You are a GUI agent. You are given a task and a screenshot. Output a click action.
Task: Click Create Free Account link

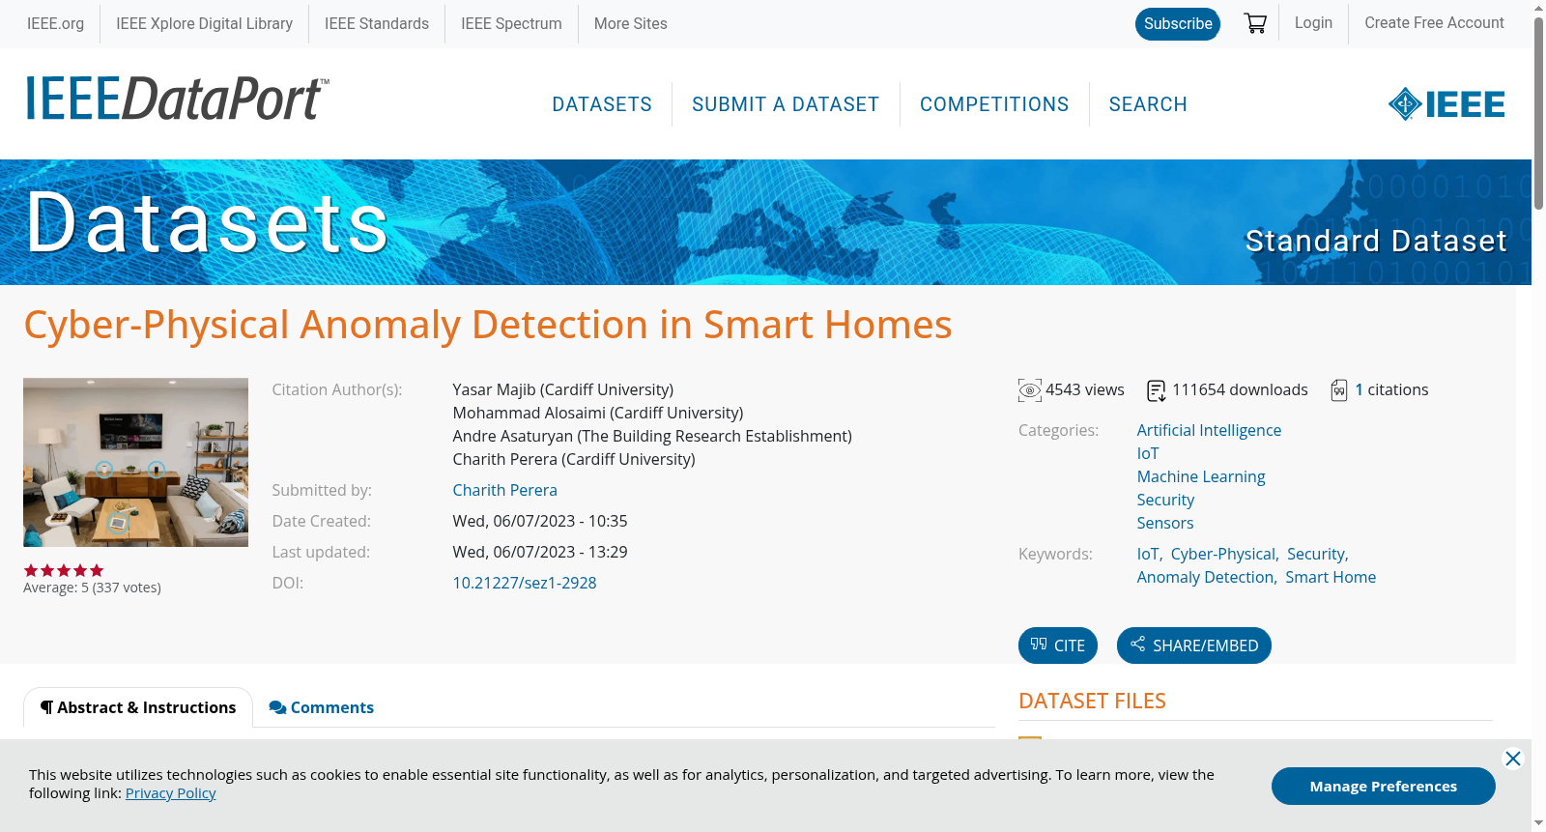tap(1434, 22)
